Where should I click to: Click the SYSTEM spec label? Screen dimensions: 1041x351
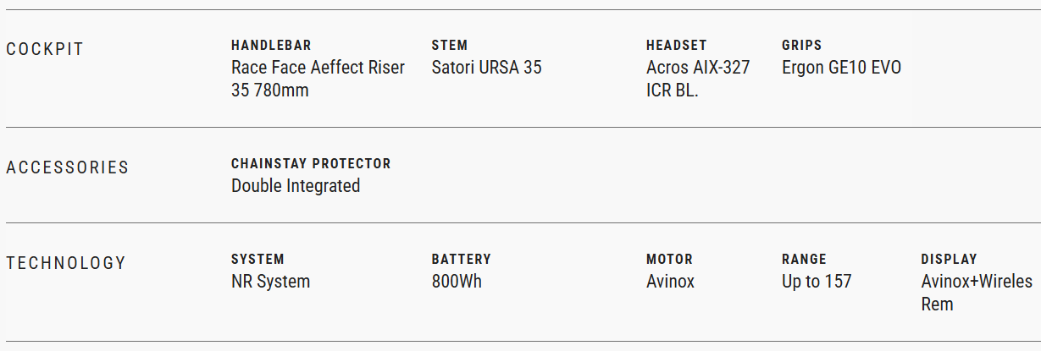pos(257,260)
